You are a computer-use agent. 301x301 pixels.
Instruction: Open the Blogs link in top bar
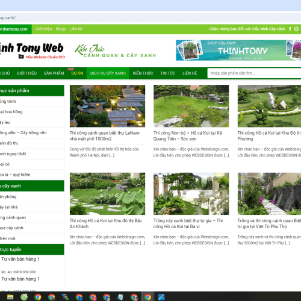point(61,29)
